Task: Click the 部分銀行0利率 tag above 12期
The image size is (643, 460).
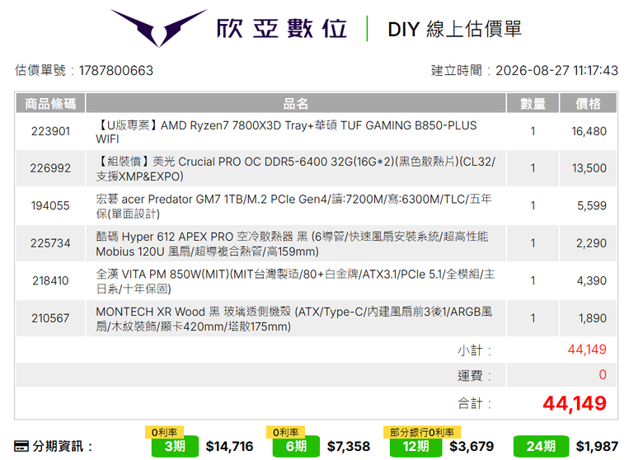Action: coord(422,432)
